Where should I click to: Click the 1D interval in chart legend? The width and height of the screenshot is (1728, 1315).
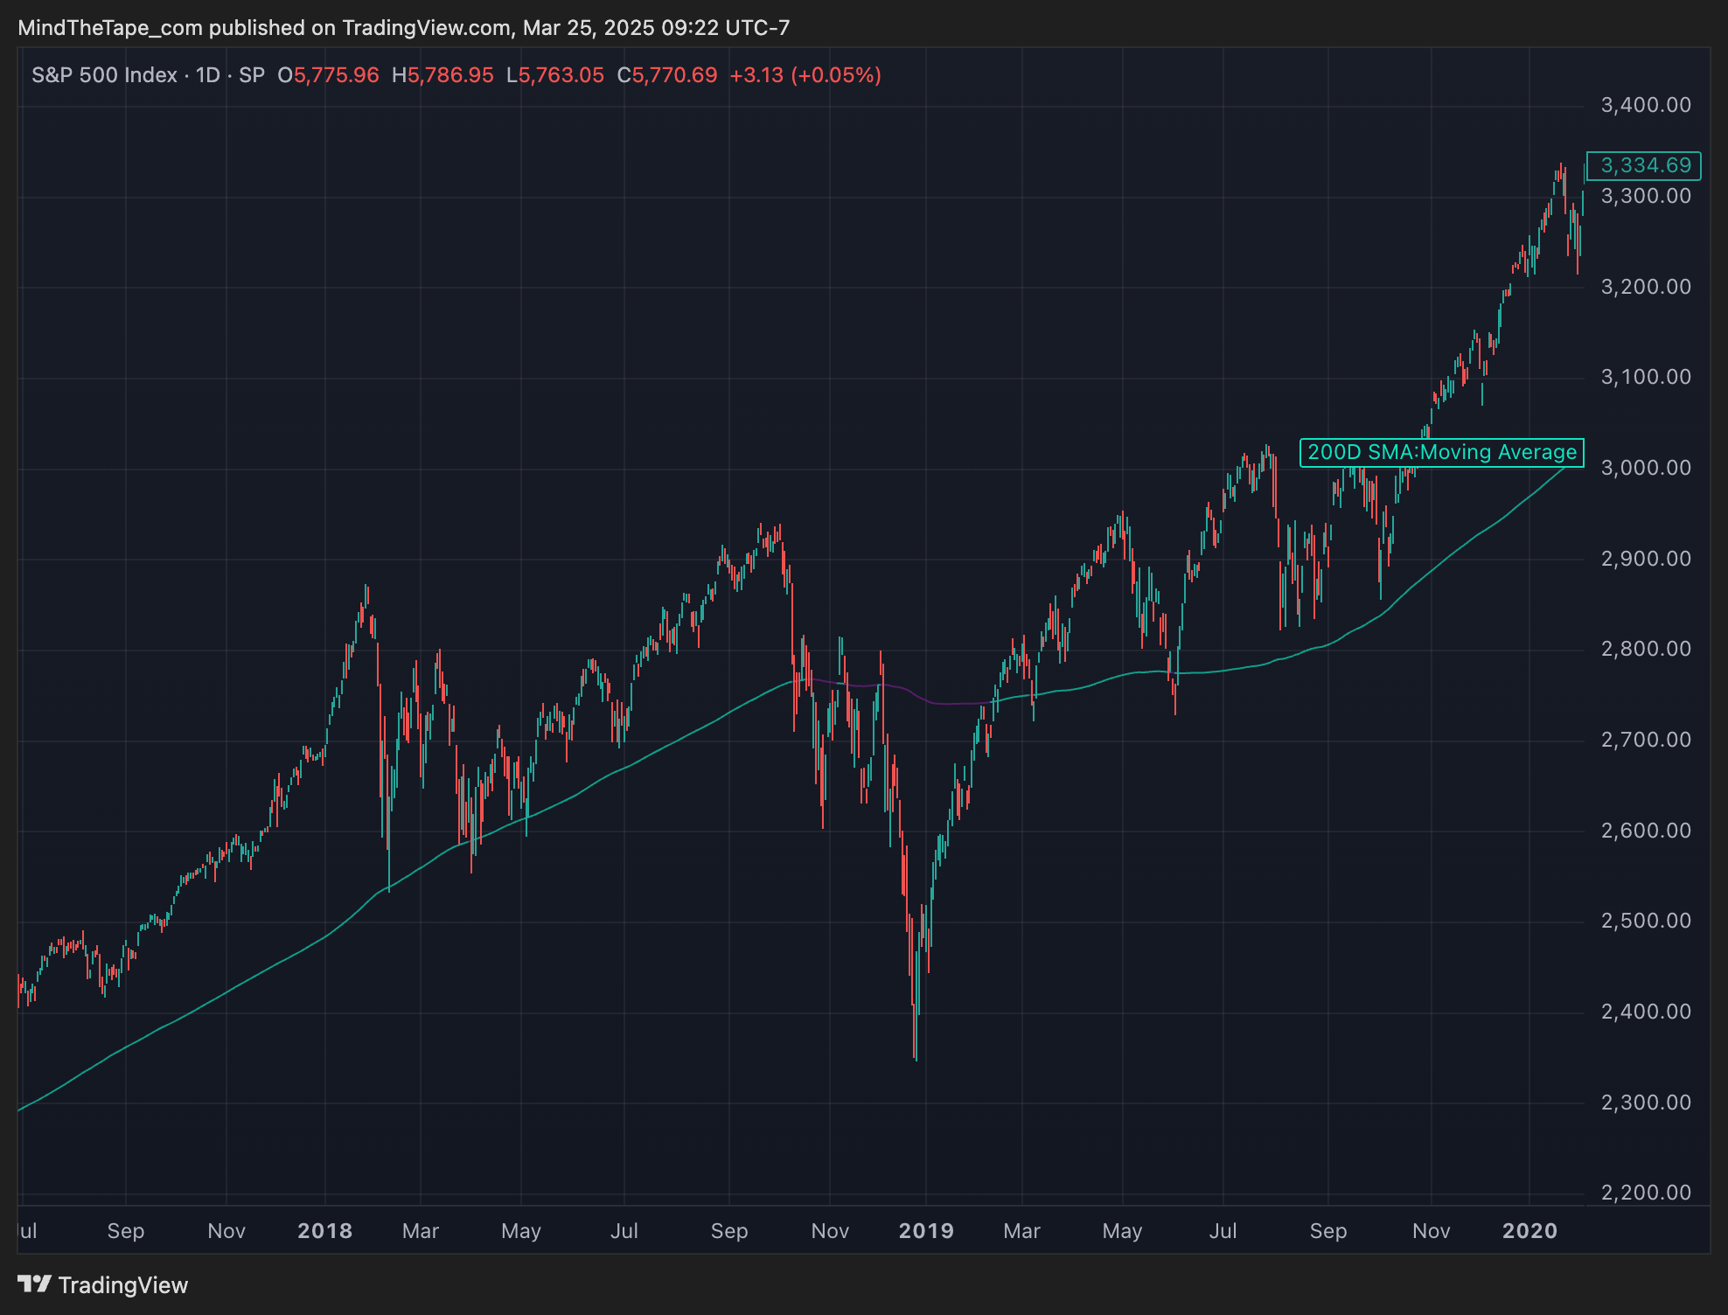coord(207,75)
